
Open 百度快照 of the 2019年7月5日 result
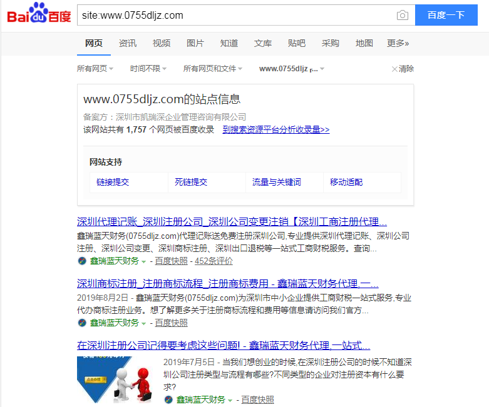pyautogui.click(x=257, y=399)
